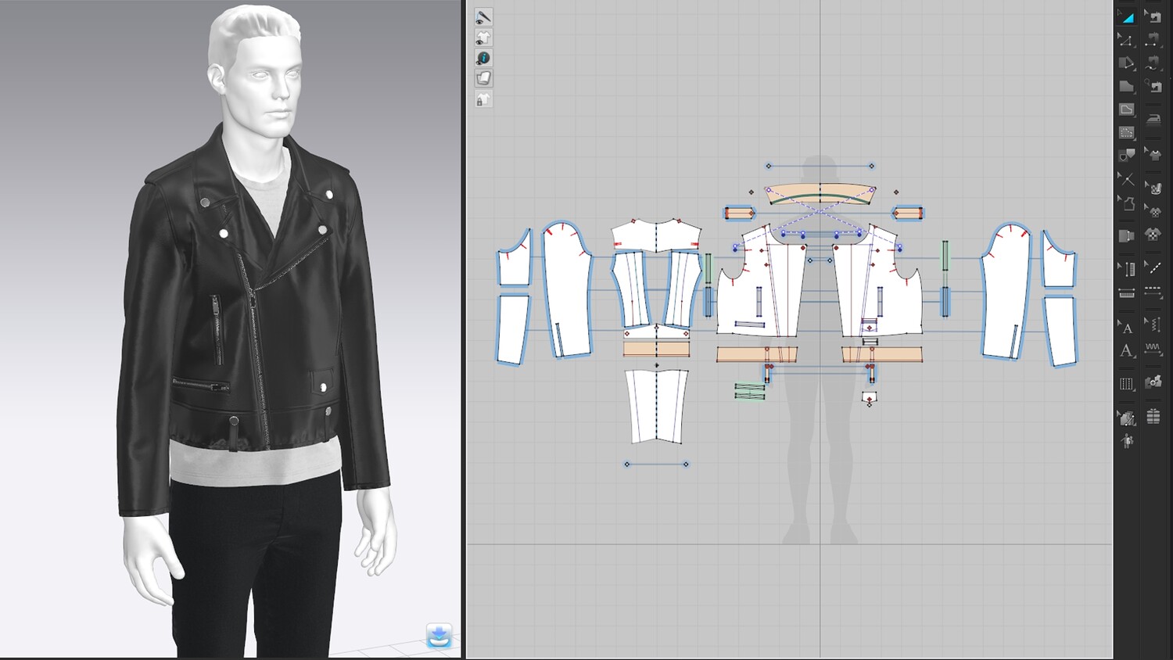Toggle garment visibility with the t-shirt eye icon
Viewport: 1173px width, 660px height.
pos(483,38)
